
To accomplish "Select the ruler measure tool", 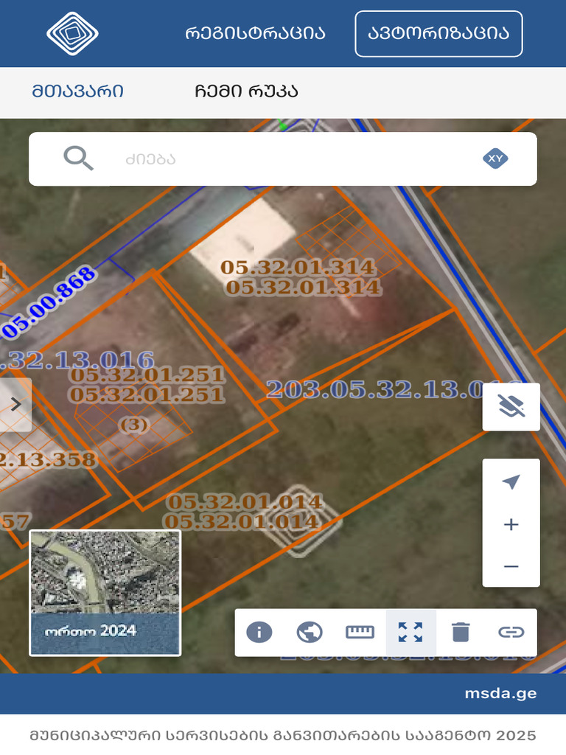I will point(360,632).
